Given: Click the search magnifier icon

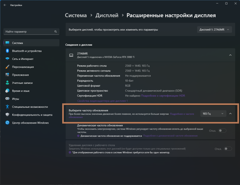Looking at the screenshot, I should point(56,32).
